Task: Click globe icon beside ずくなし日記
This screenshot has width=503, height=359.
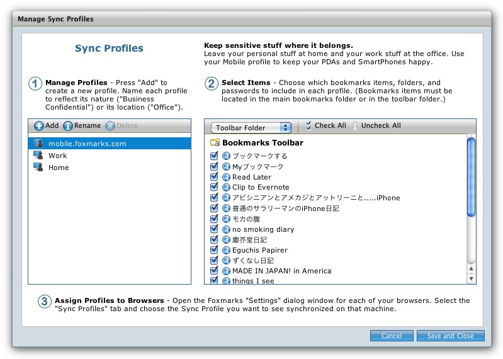Action: click(x=226, y=261)
